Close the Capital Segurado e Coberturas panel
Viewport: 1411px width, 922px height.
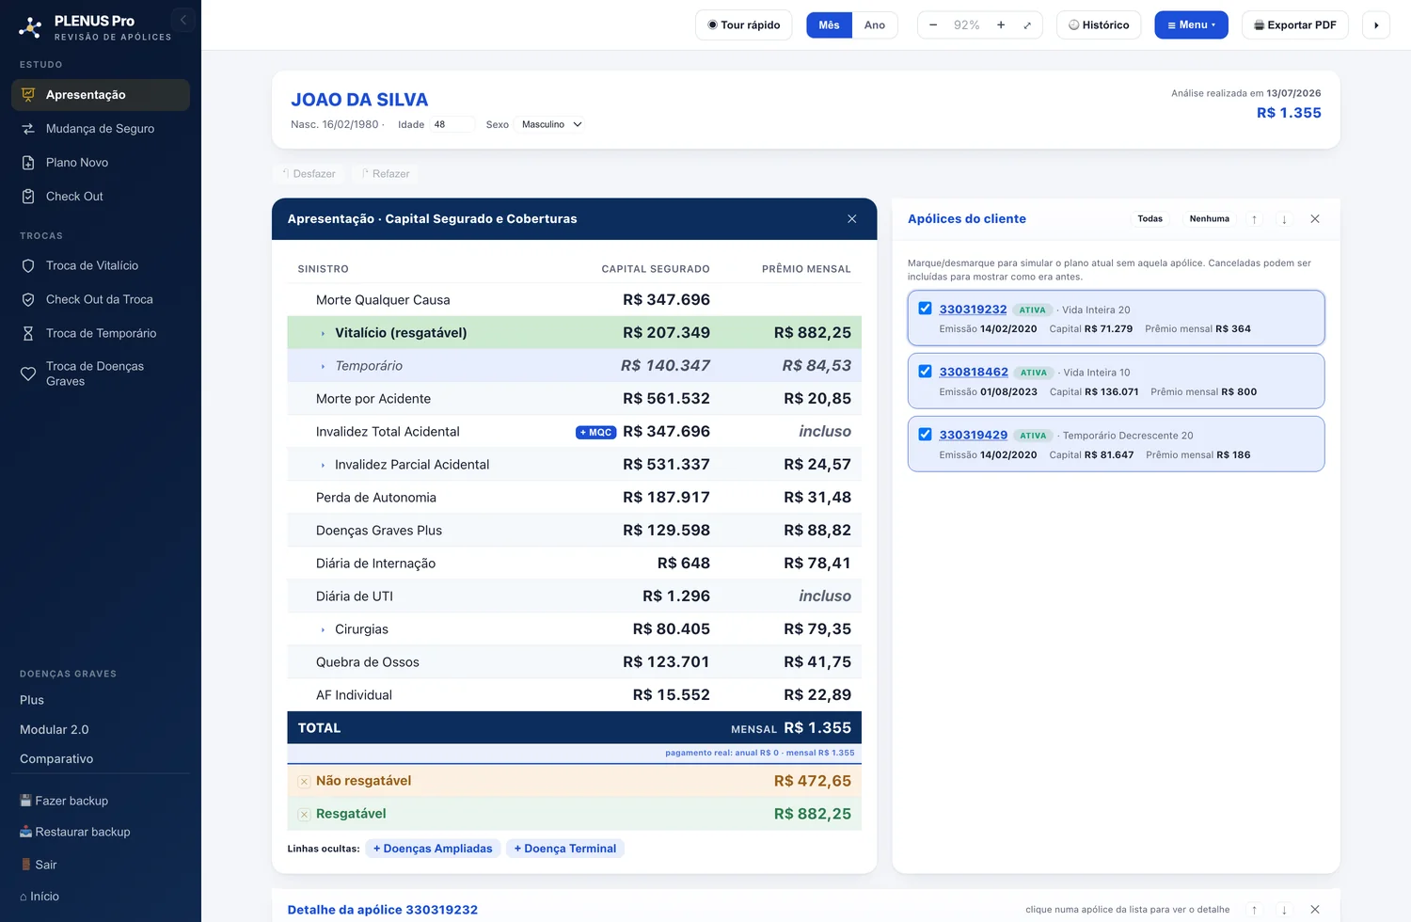[x=852, y=219]
